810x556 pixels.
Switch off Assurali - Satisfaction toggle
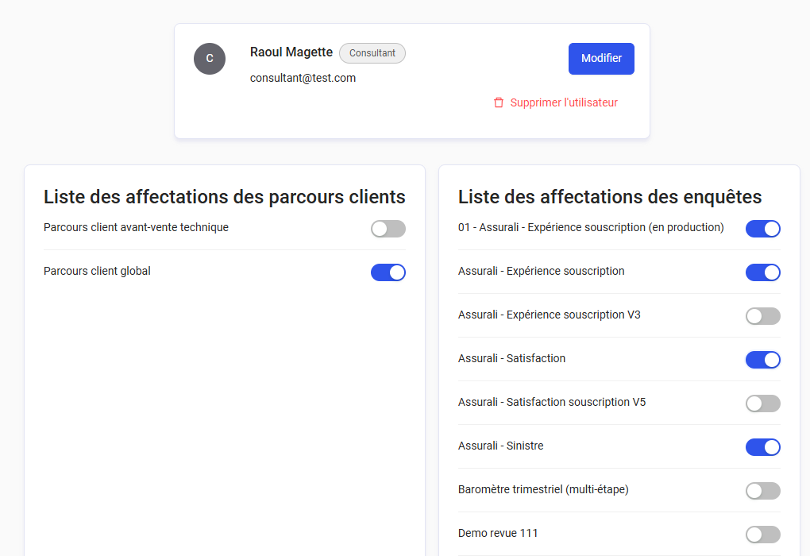[763, 360]
